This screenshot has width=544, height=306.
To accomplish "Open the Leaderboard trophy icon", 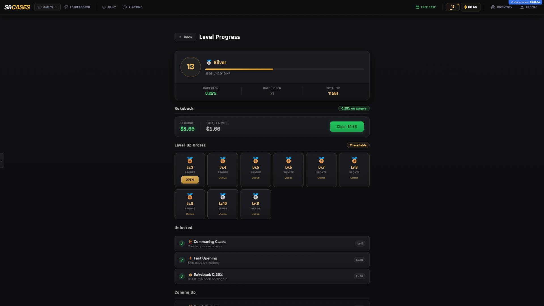I will 66,7.
